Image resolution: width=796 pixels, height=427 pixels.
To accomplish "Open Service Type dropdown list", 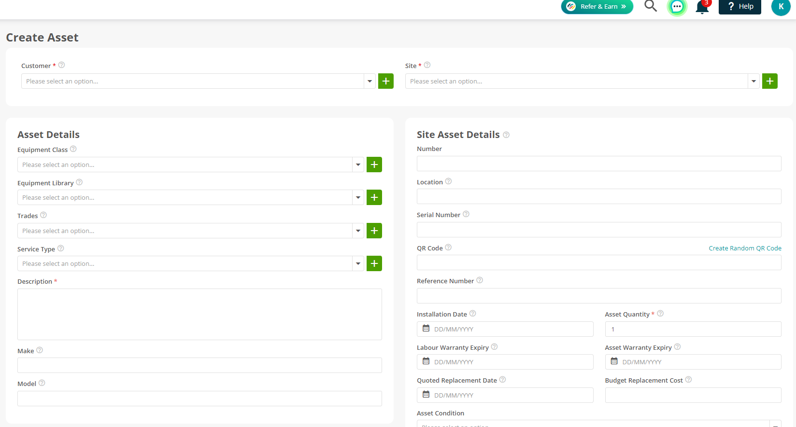I will click(x=358, y=263).
